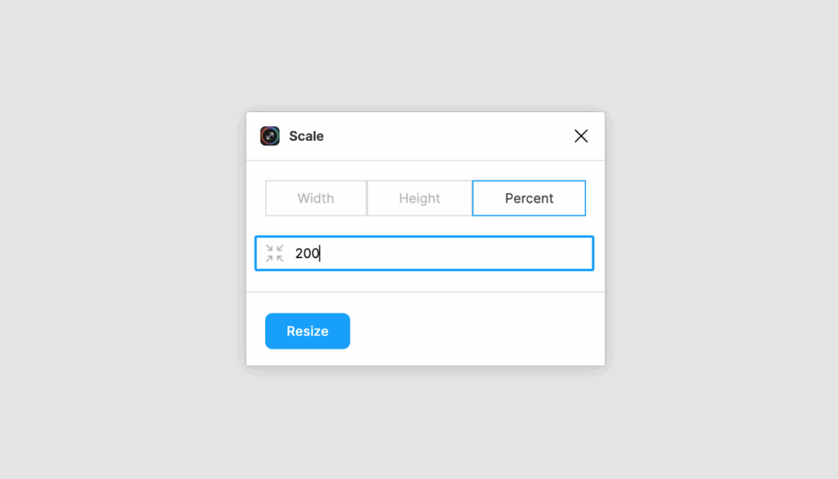Viewport: 838px width, 479px height.
Task: Activate the highlighted Percent segment
Action: pyautogui.click(x=529, y=198)
